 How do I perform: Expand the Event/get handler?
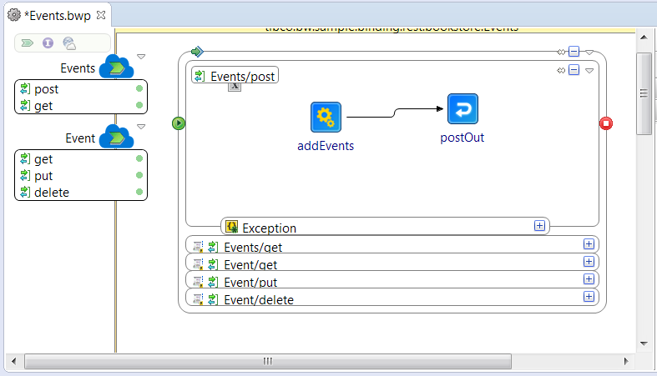(589, 262)
